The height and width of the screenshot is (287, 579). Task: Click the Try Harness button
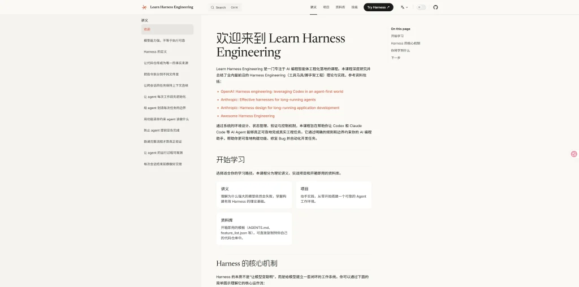click(x=378, y=7)
